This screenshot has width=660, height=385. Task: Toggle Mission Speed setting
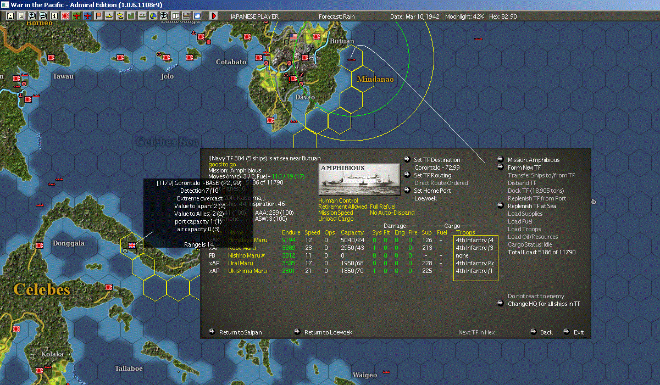coord(336,213)
